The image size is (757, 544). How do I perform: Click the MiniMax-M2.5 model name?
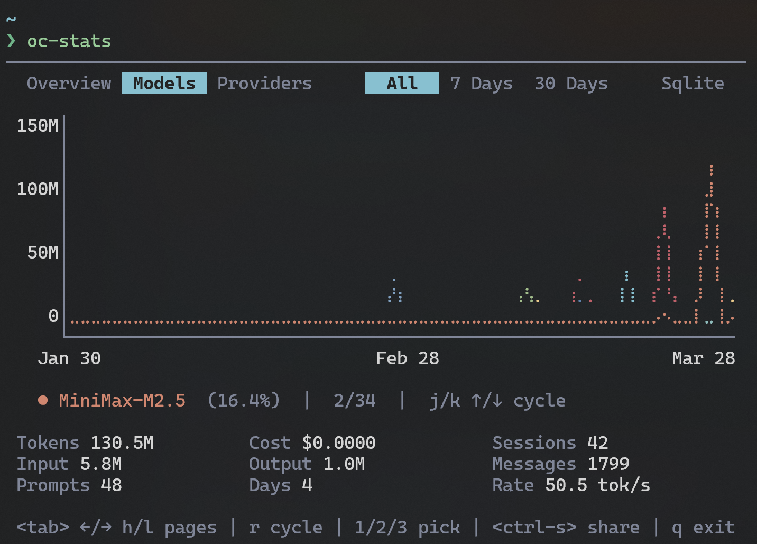pyautogui.click(x=122, y=401)
